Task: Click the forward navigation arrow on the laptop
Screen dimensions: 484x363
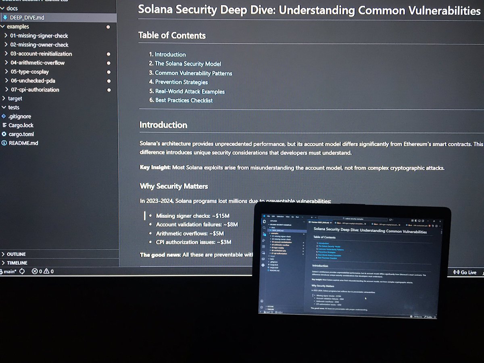Action: pyautogui.click(x=315, y=217)
